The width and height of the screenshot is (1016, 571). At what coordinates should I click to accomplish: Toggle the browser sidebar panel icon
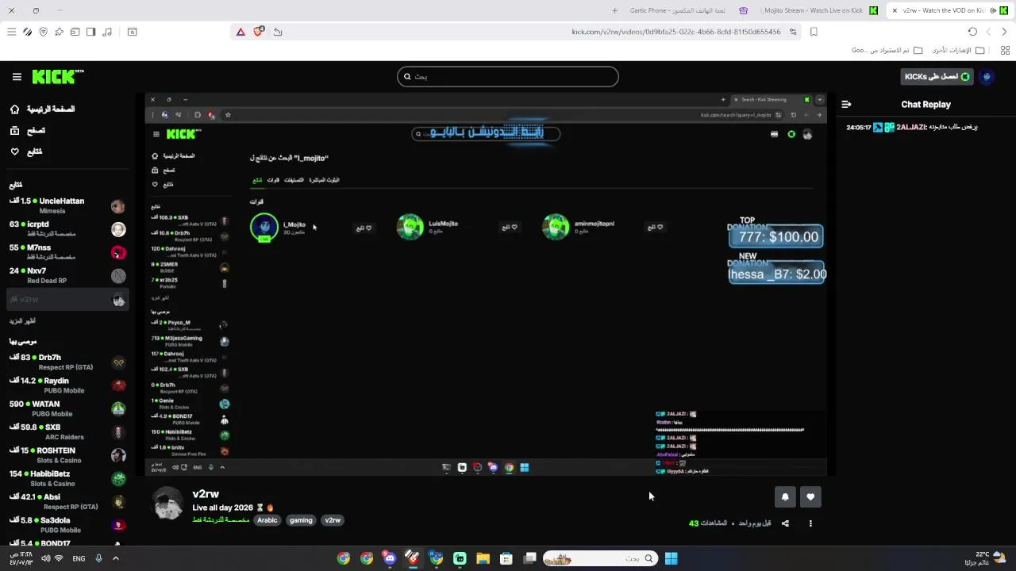coord(90,32)
